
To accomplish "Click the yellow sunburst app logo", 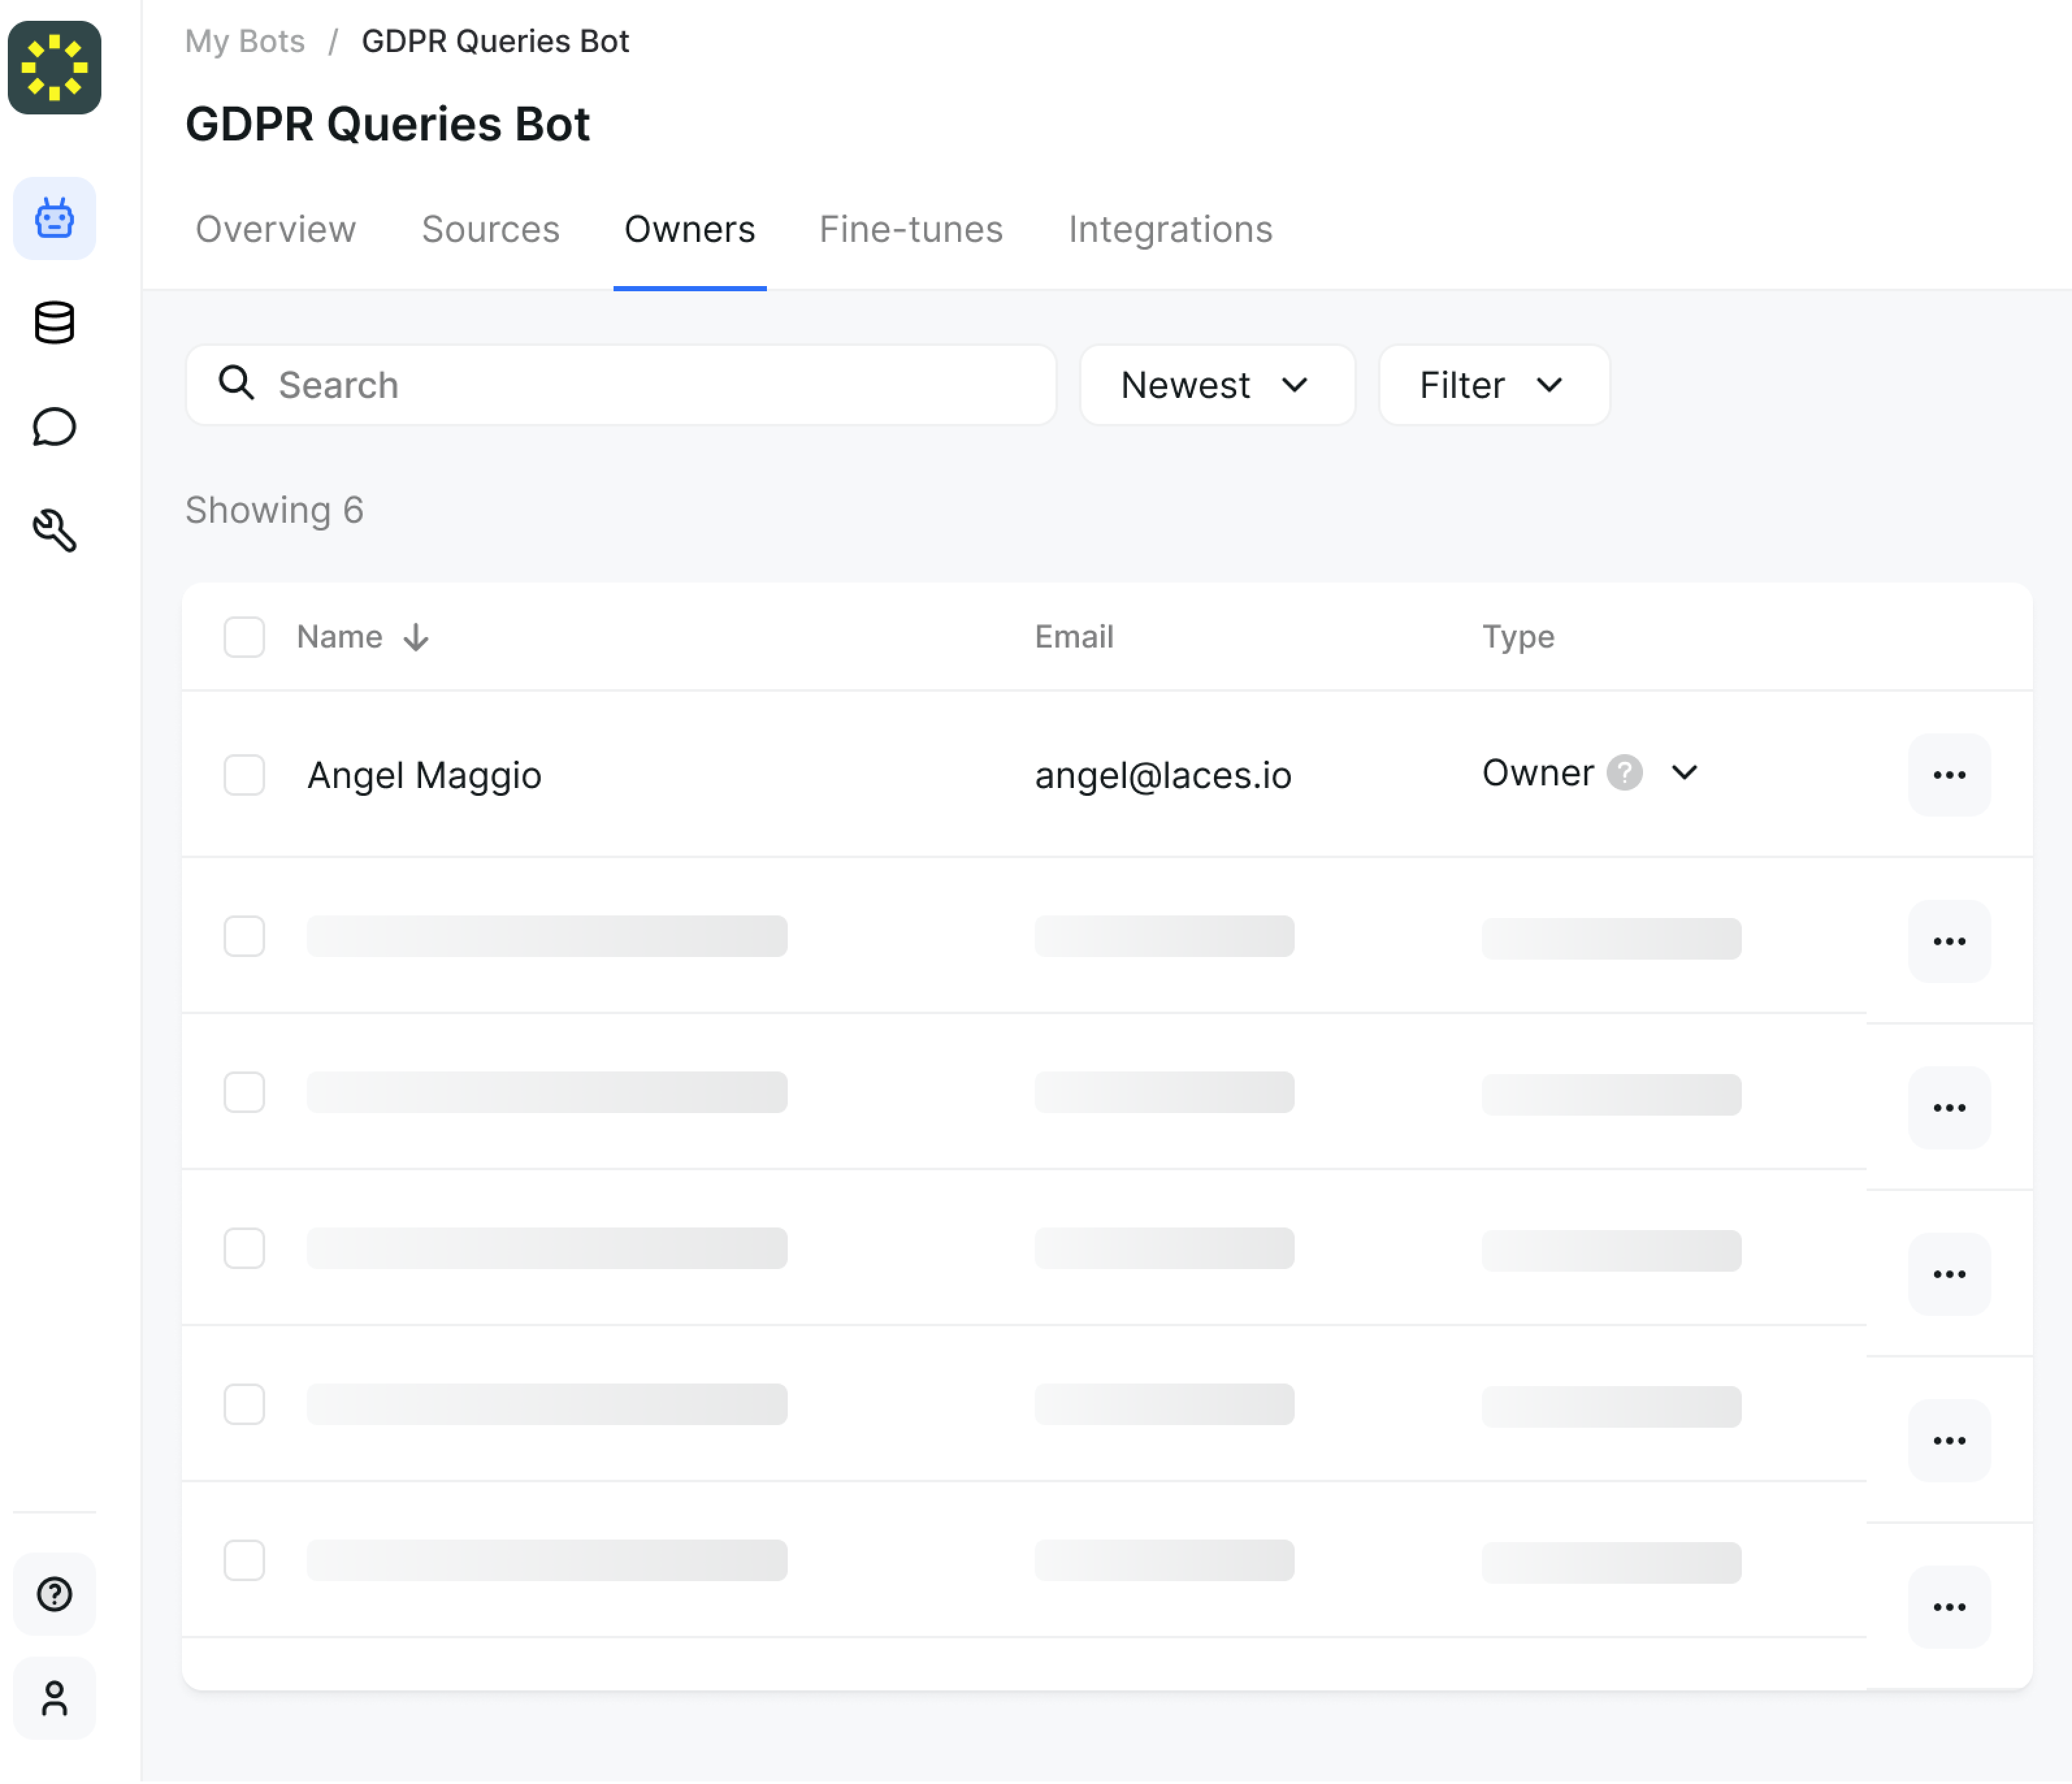I will [54, 67].
